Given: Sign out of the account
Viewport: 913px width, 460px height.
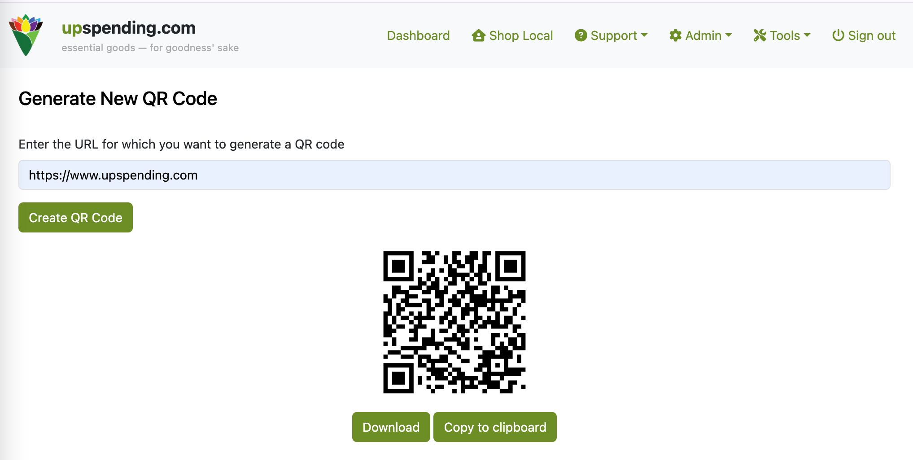Looking at the screenshot, I should pos(871,35).
